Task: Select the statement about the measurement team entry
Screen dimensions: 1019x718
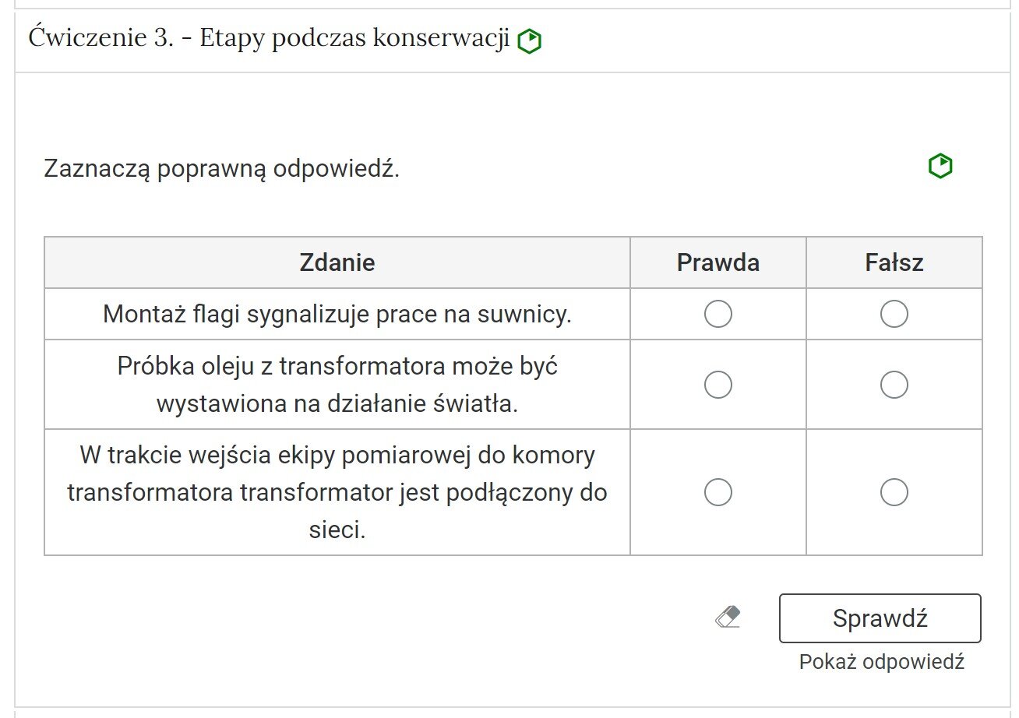Action: tap(337, 491)
